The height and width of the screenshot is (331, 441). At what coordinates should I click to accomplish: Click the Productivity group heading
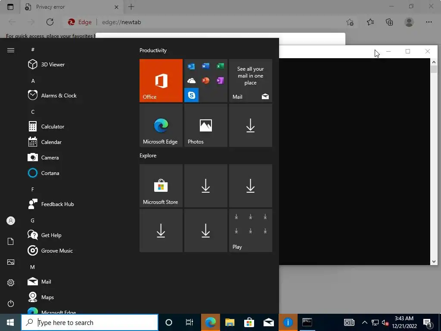[153, 50]
